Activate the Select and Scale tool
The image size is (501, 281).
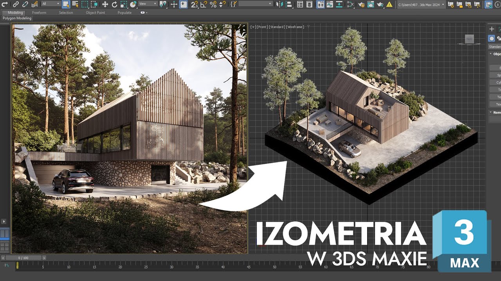tap(124, 4)
